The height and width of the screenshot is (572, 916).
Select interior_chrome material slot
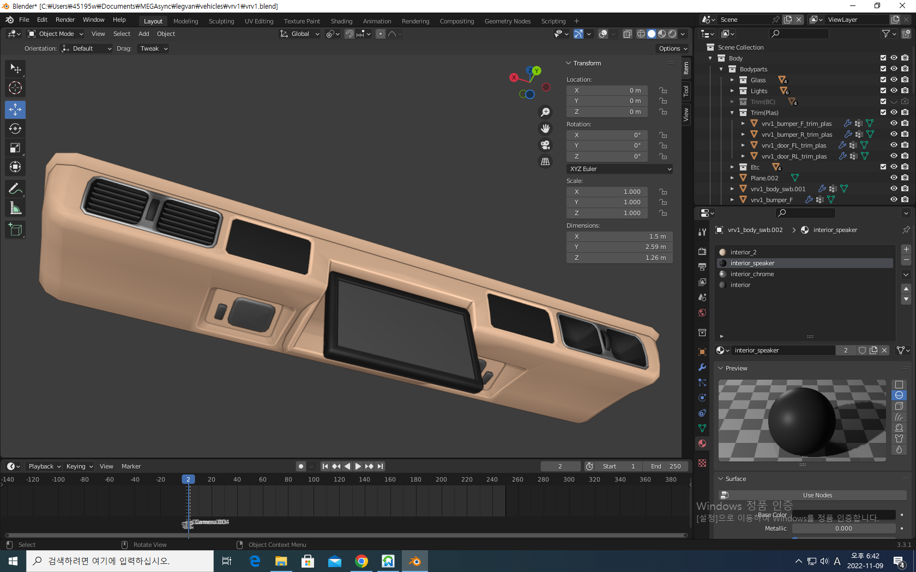point(752,274)
